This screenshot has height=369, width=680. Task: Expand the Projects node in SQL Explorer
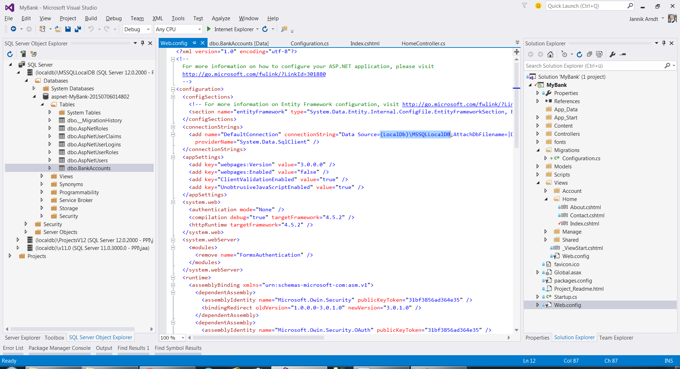point(10,256)
